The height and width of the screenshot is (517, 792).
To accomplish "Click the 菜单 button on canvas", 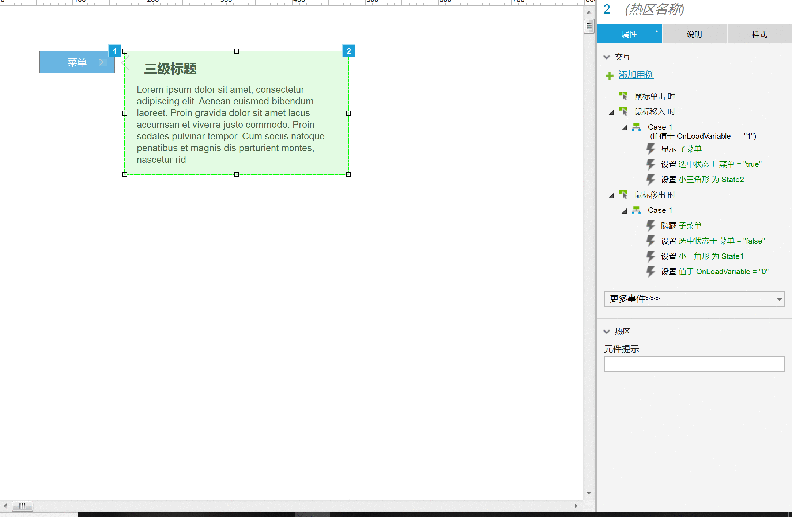I will click(x=77, y=62).
